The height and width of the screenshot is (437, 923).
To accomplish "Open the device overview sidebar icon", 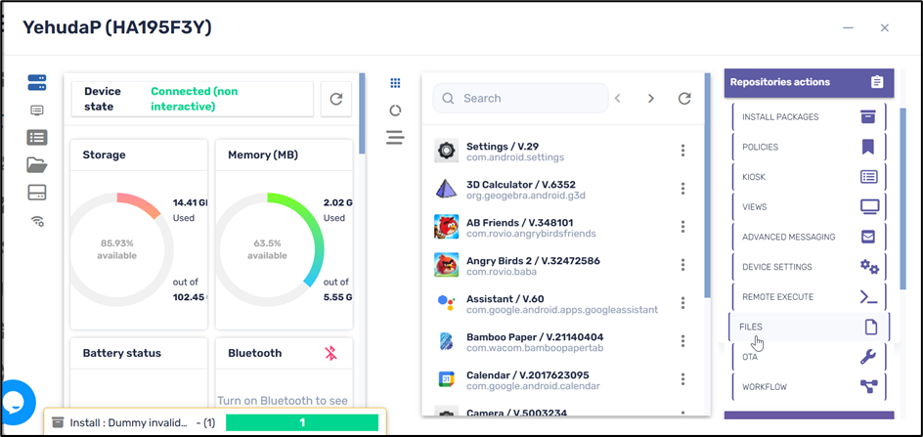I will 37,82.
